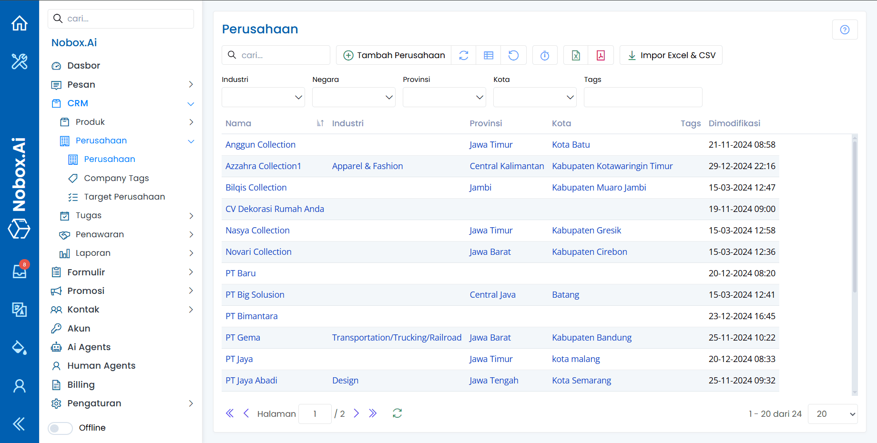This screenshot has width=877, height=443.
Task: Collapse the sidebar with double-chevron icon
Action: [x=19, y=423]
